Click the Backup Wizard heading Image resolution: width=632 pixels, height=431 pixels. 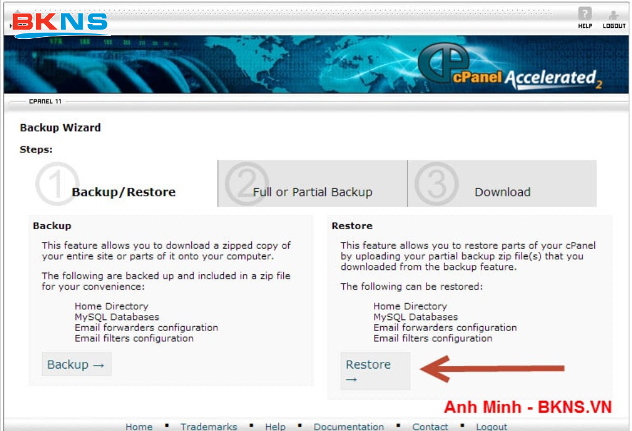60,128
